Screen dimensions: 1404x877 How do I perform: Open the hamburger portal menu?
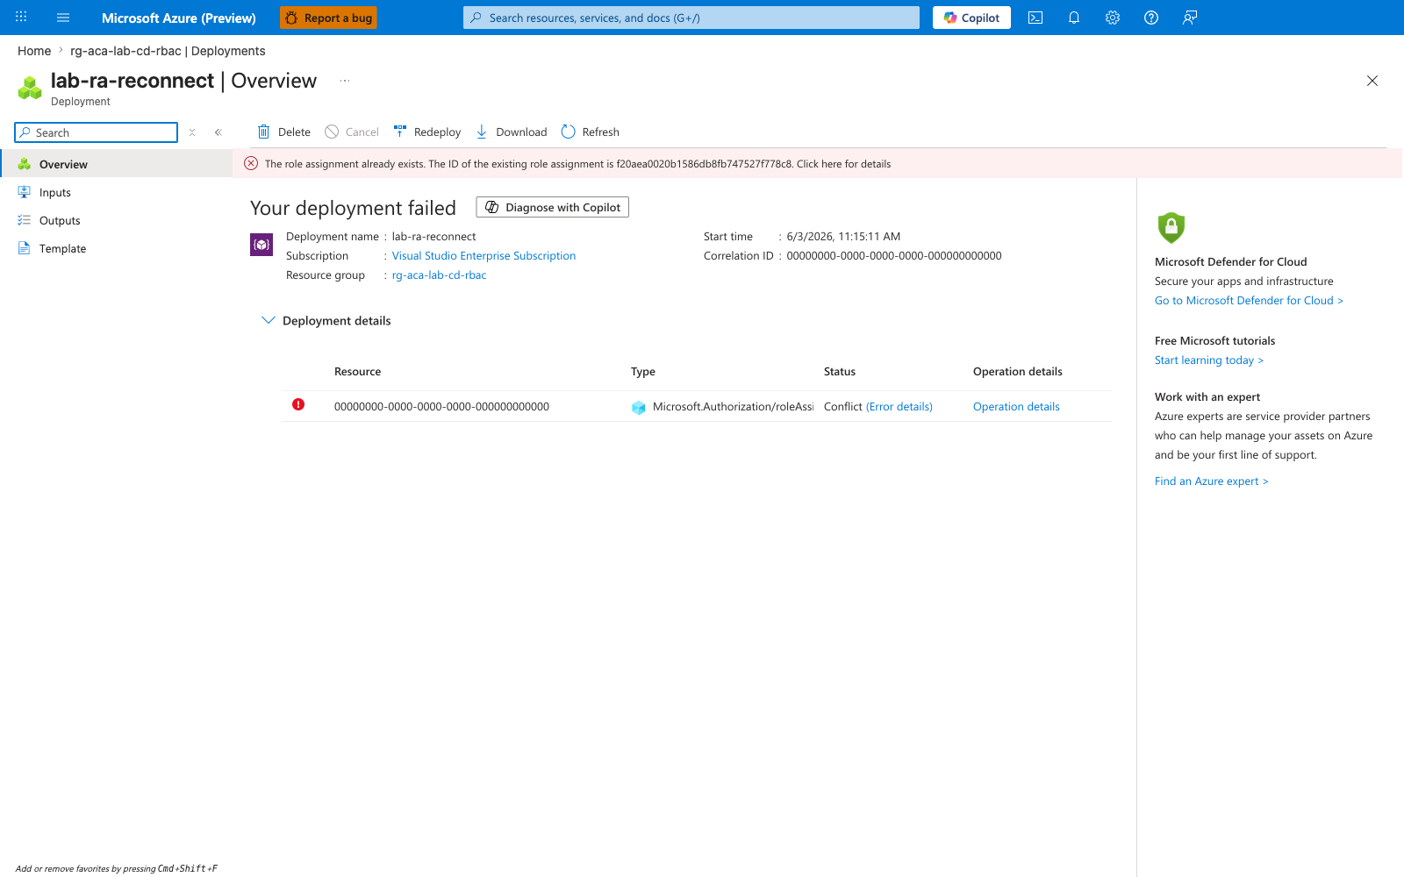point(63,18)
